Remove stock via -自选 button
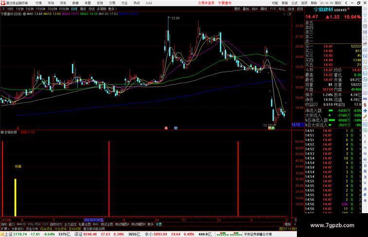 [x=291, y=9]
